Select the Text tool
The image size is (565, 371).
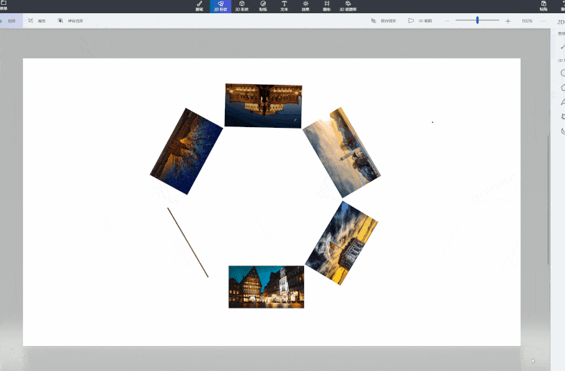point(285,6)
